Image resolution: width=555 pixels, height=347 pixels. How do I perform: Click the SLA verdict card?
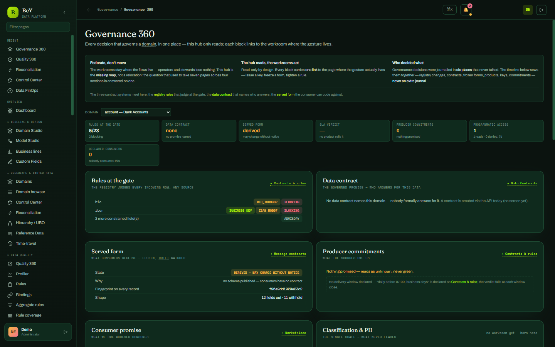click(353, 131)
